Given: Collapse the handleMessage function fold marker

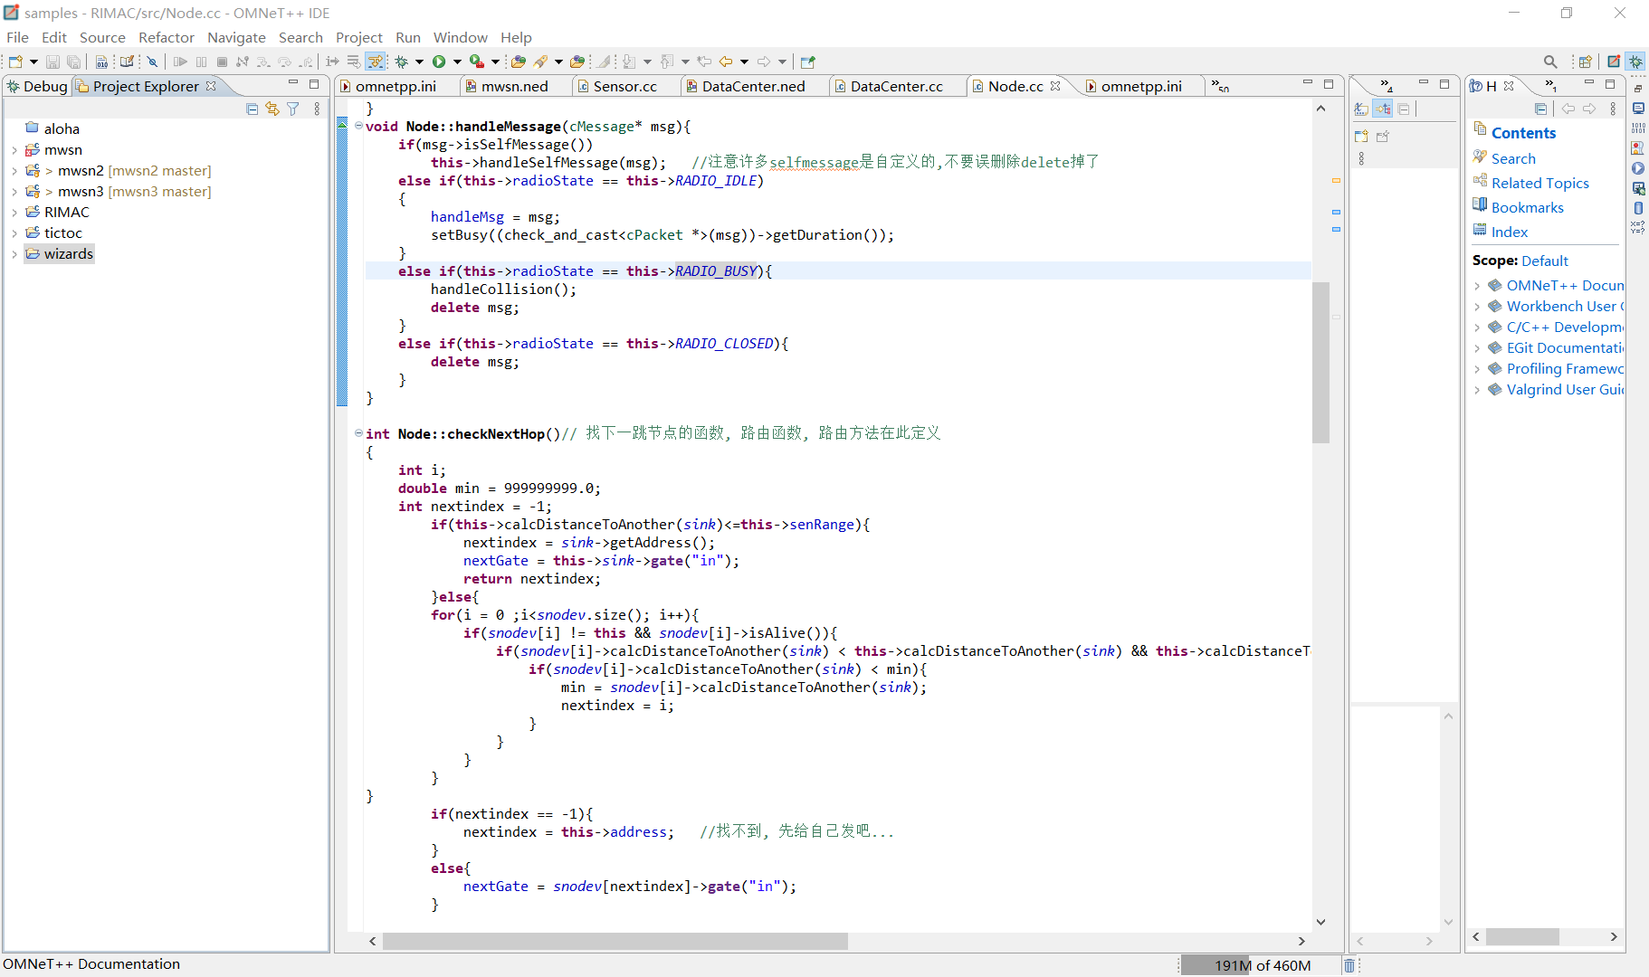Looking at the screenshot, I should 358,126.
